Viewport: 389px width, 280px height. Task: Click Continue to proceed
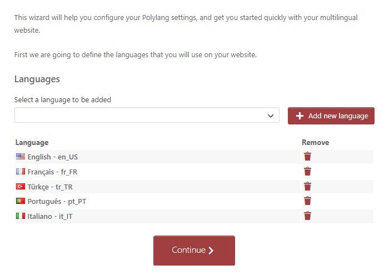click(194, 251)
